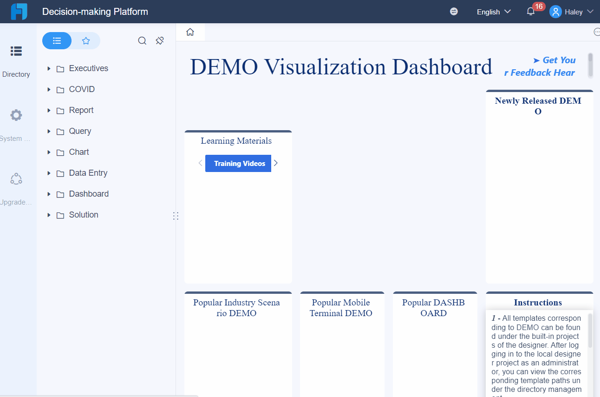Click the platform logo in the header
Viewport: 600px width, 397px height.
coord(19,11)
